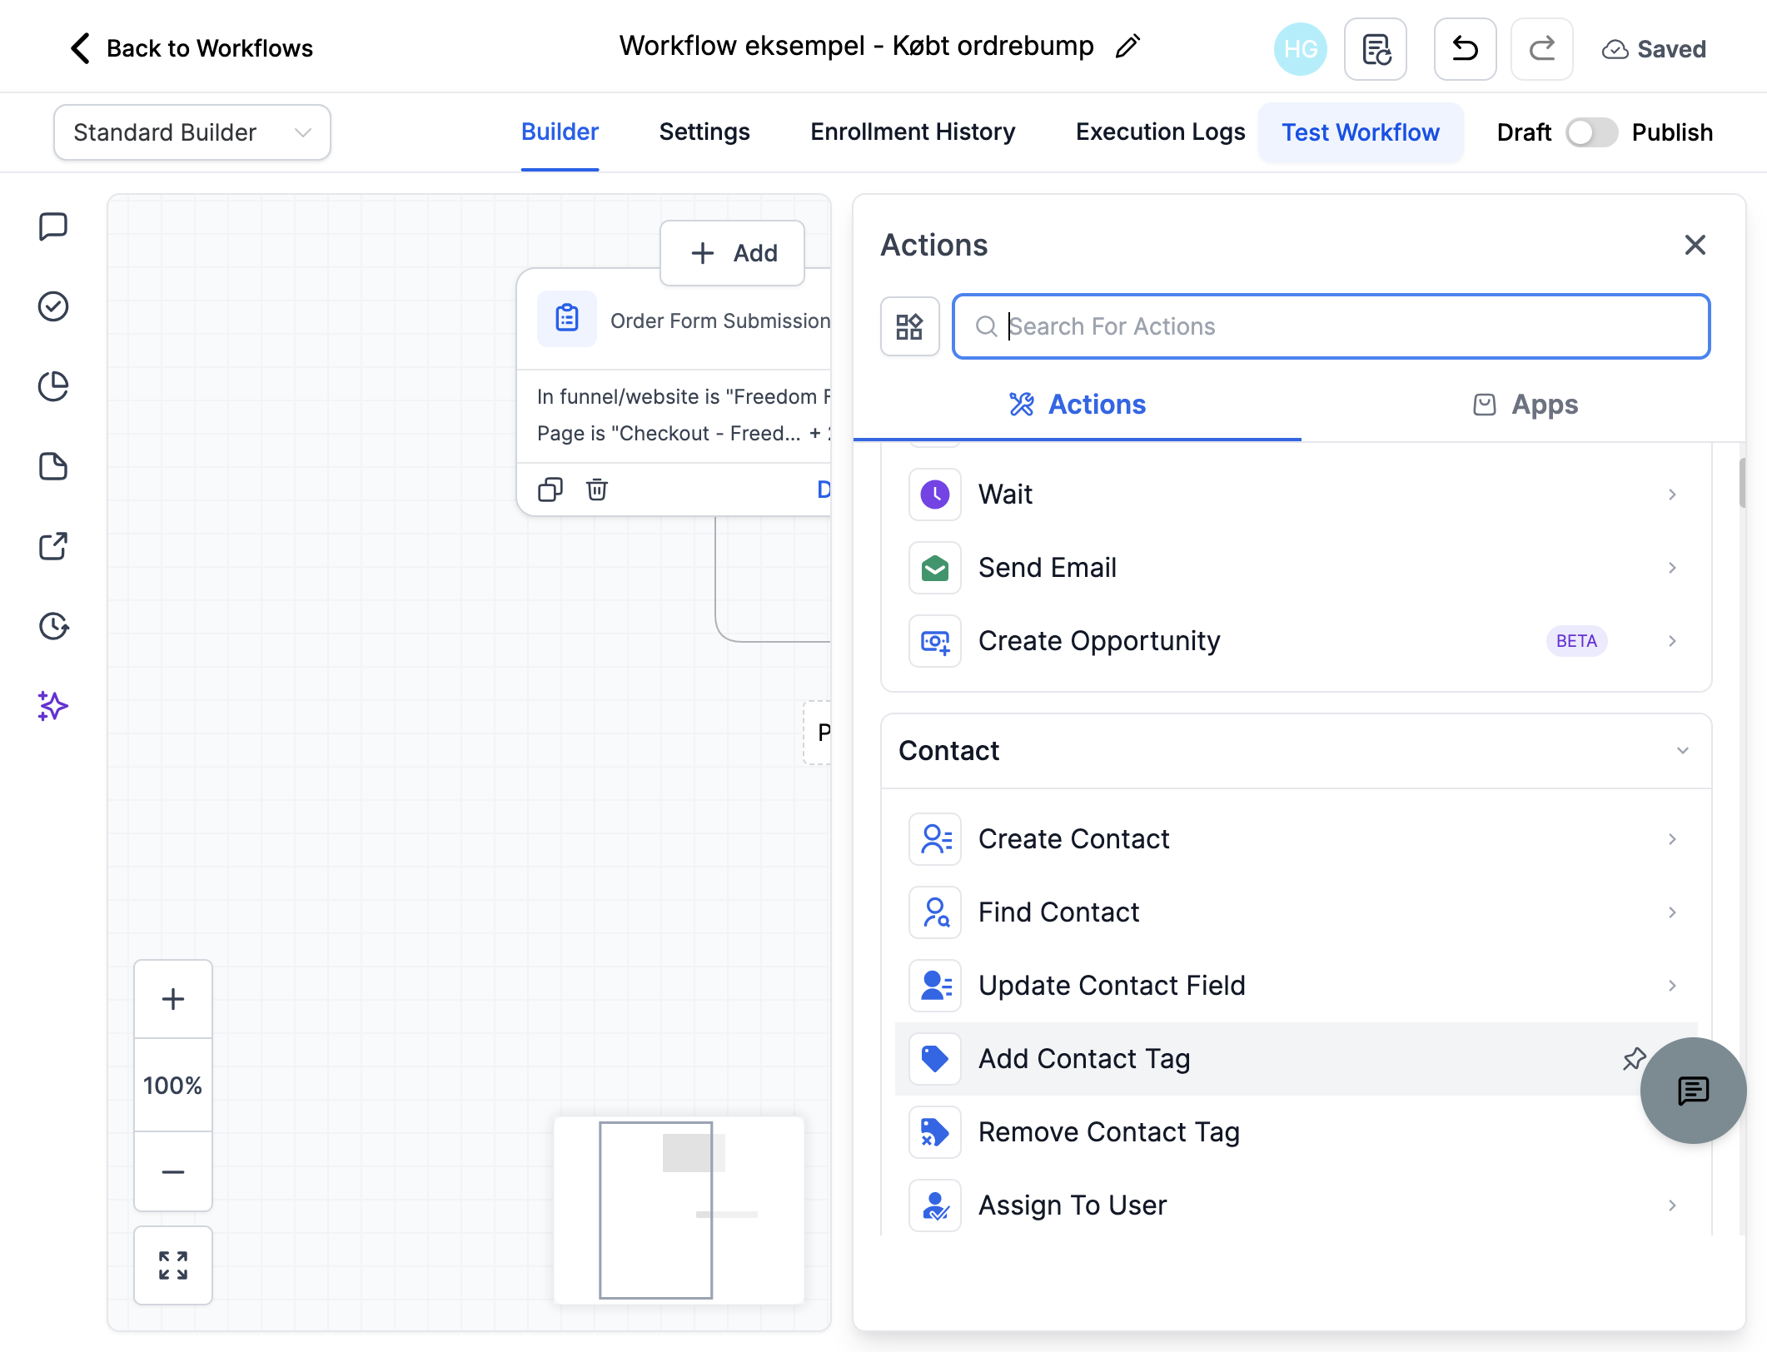Pin the Add Contact Tag action
Screen dimensions: 1767x1352
(1635, 1058)
